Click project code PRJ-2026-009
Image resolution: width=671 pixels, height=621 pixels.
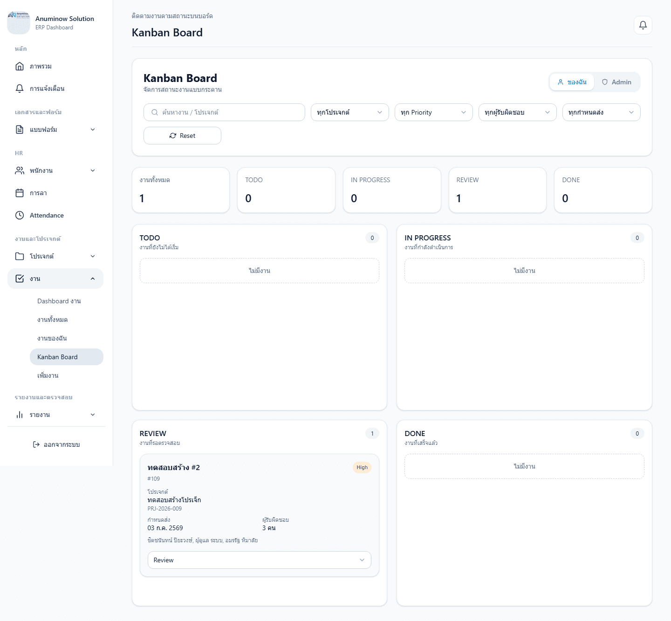coord(164,509)
